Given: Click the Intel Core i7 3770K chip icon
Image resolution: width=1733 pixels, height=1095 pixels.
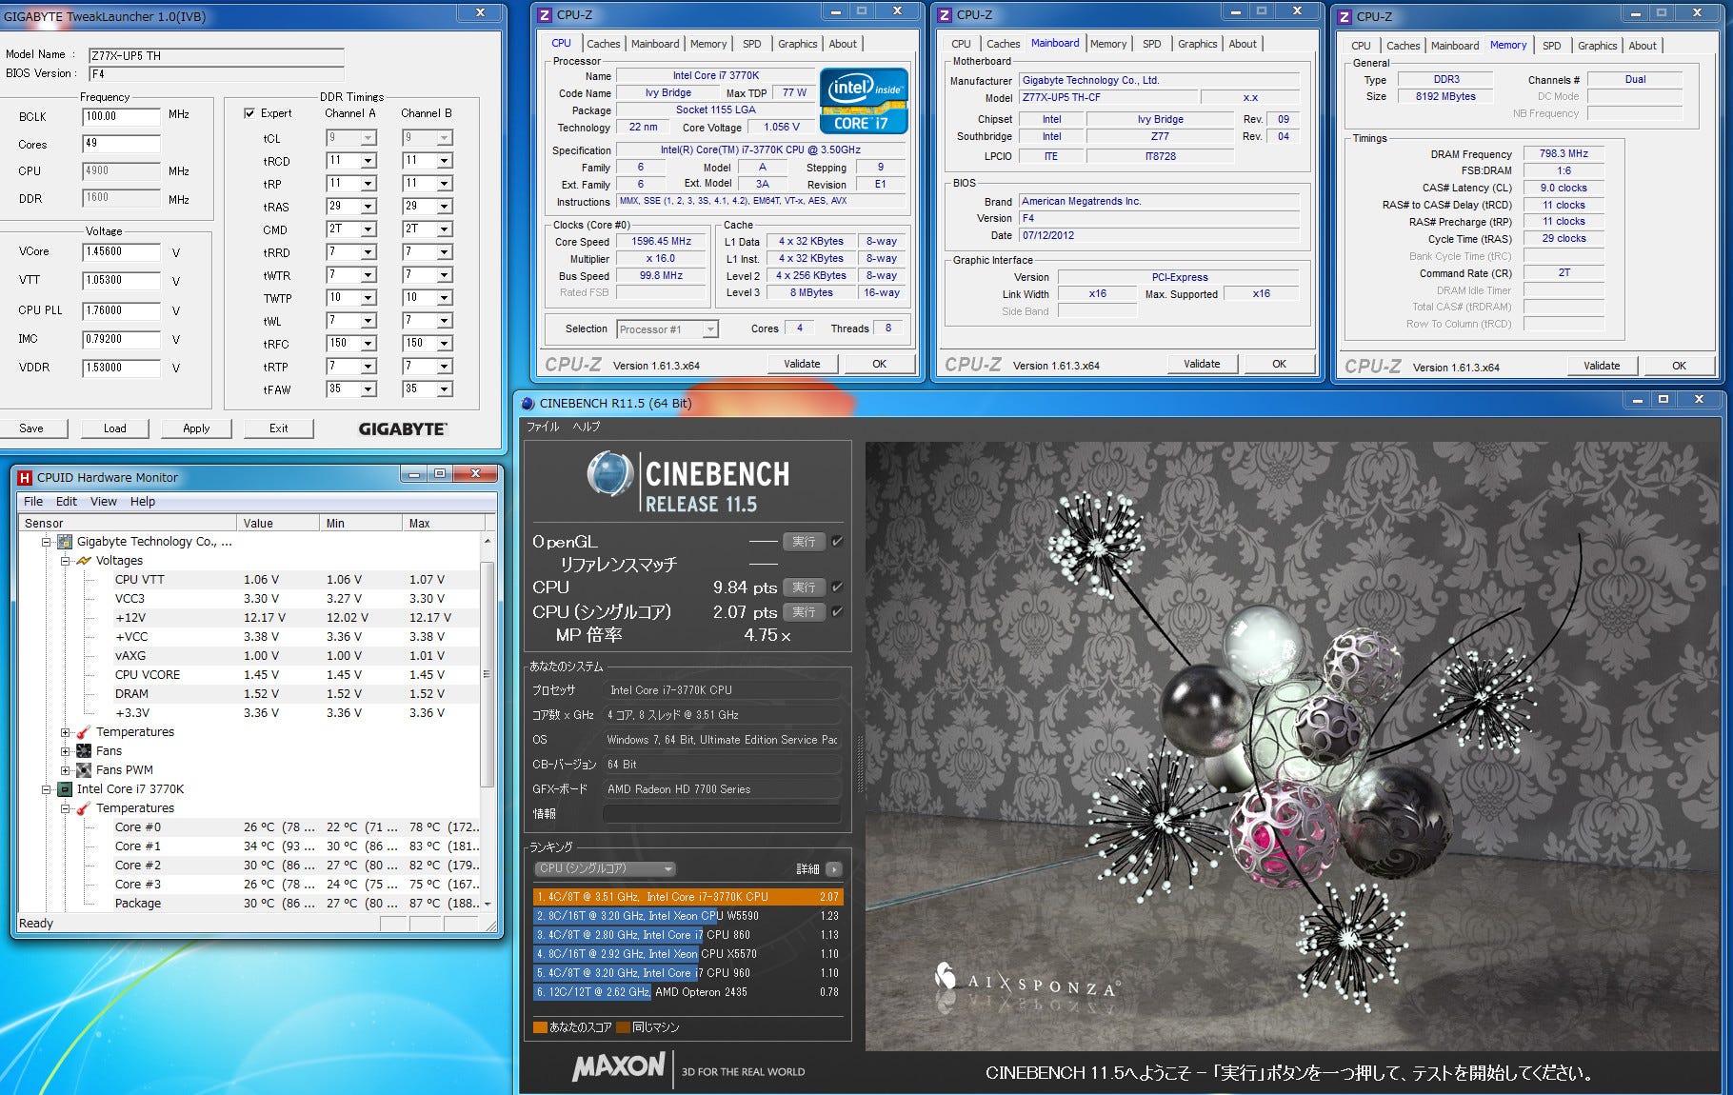Looking at the screenshot, I should 65,789.
